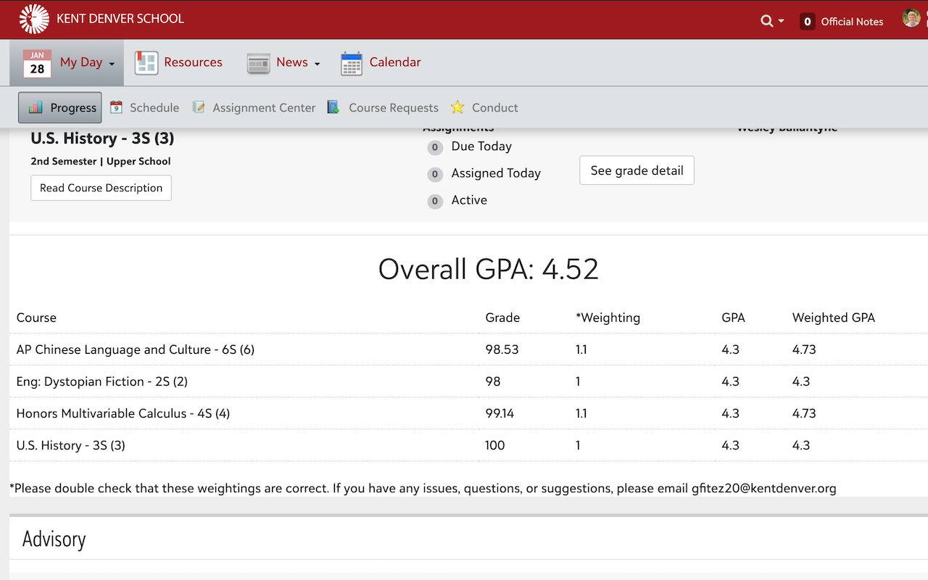Click the Conduct star icon
The image size is (928, 580).
pyautogui.click(x=457, y=107)
